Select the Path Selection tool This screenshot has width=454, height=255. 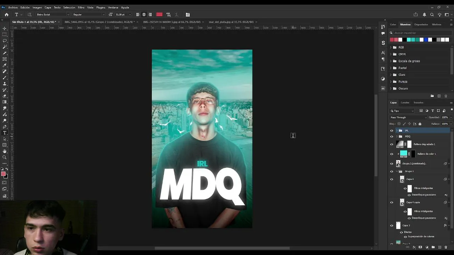(5, 139)
